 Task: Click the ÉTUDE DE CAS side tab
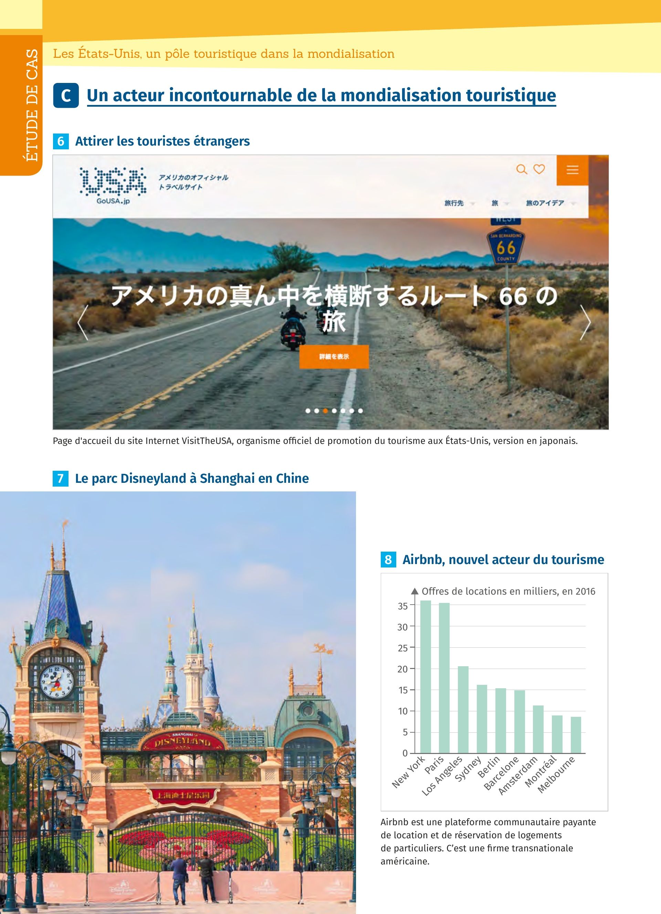tap(31, 105)
